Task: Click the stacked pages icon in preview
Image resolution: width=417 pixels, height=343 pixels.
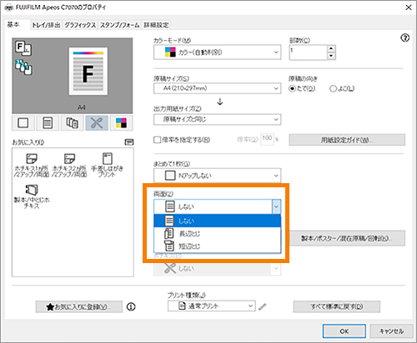Action: [23, 67]
